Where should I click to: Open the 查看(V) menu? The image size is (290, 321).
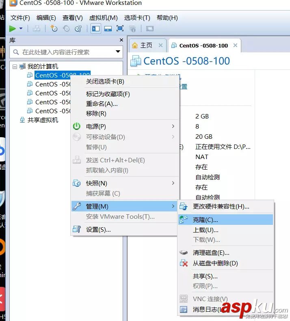tap(73, 18)
